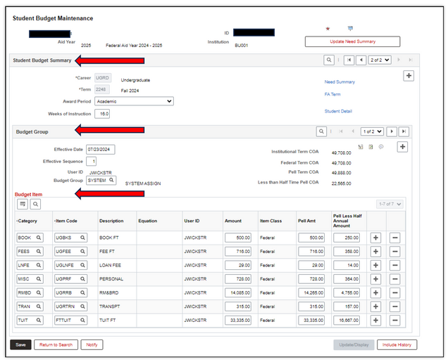
Task: Open the Student Detail link
Action: coord(338,111)
